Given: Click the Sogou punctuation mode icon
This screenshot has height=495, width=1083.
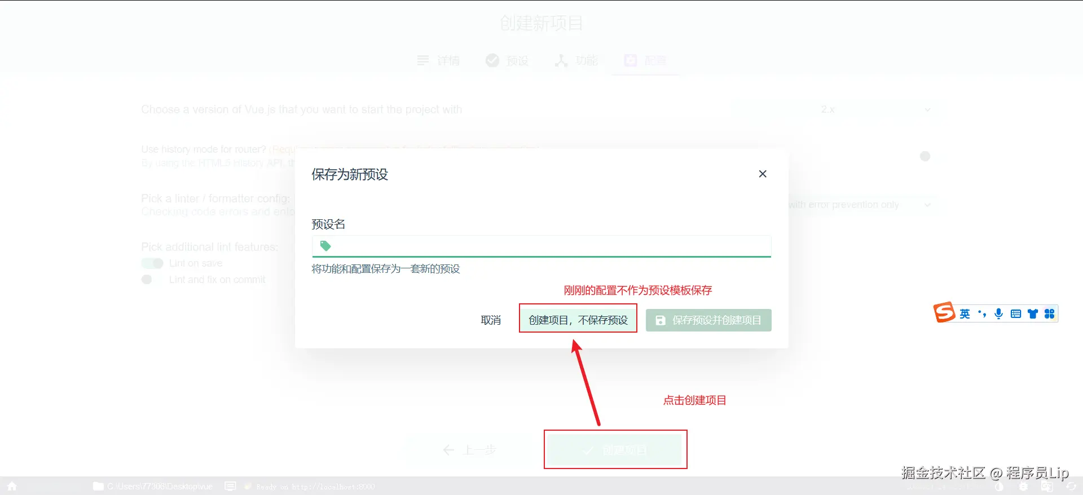Looking at the screenshot, I should [982, 314].
